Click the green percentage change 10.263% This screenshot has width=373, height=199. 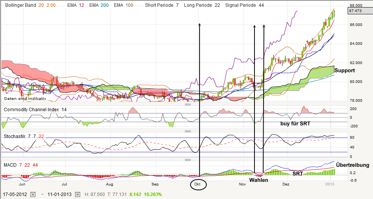pyautogui.click(x=153, y=194)
